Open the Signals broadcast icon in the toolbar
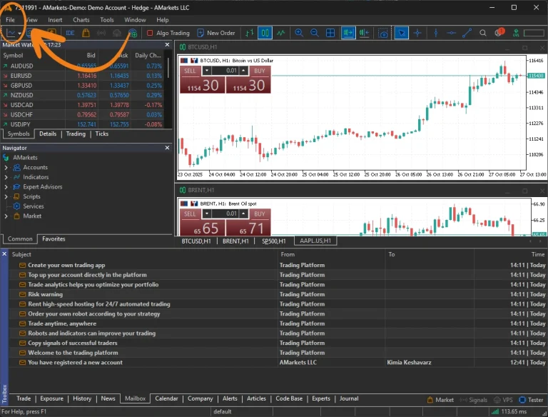Viewport: 548px width, 417px height. [x=101, y=33]
